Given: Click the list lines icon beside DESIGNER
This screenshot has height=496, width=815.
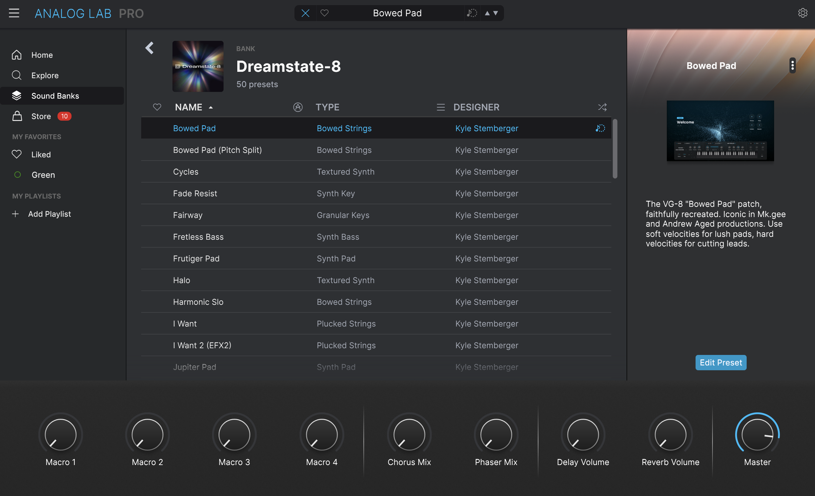Looking at the screenshot, I should (441, 107).
